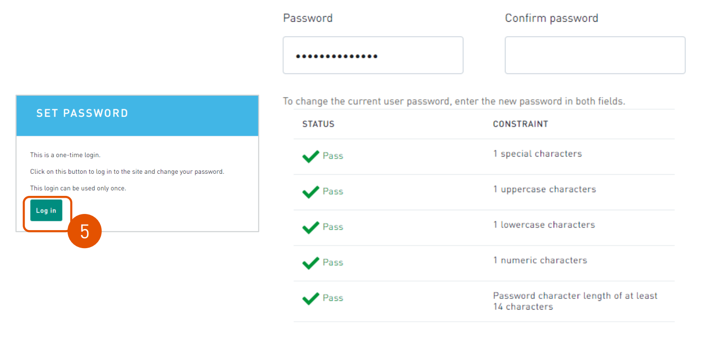Image resolution: width=717 pixels, height=341 pixels.
Task: Click green checkmark for password length
Action: pos(311,298)
